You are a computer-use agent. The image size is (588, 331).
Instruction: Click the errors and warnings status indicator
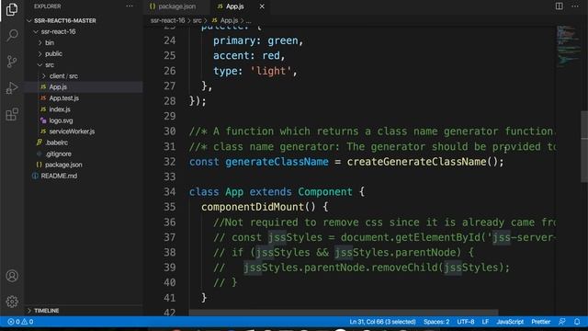20,322
